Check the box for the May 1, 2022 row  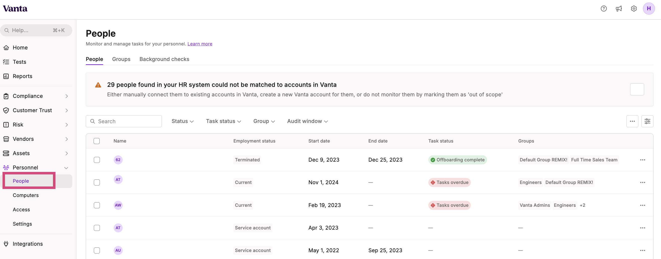coord(97,250)
